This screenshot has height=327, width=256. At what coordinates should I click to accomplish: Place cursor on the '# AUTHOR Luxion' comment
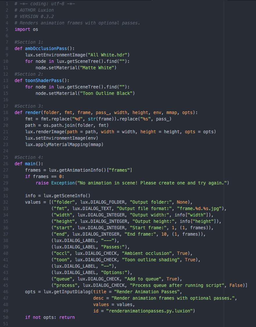(x=34, y=10)
